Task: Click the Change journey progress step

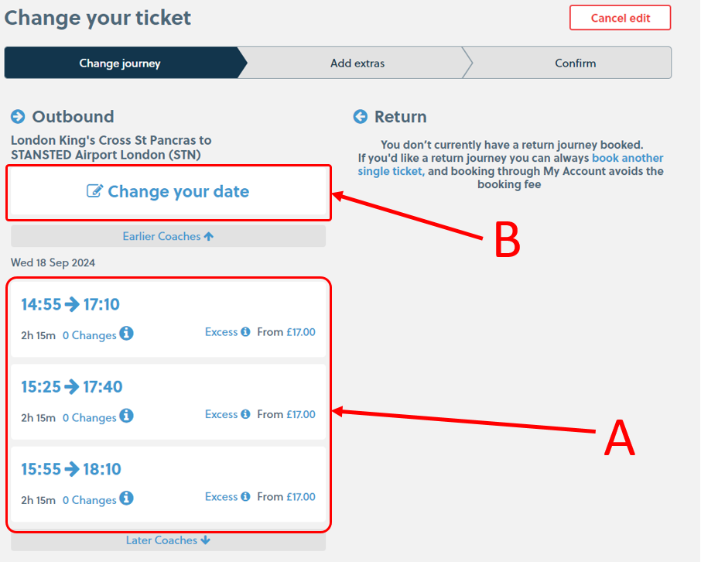Action: tap(120, 63)
